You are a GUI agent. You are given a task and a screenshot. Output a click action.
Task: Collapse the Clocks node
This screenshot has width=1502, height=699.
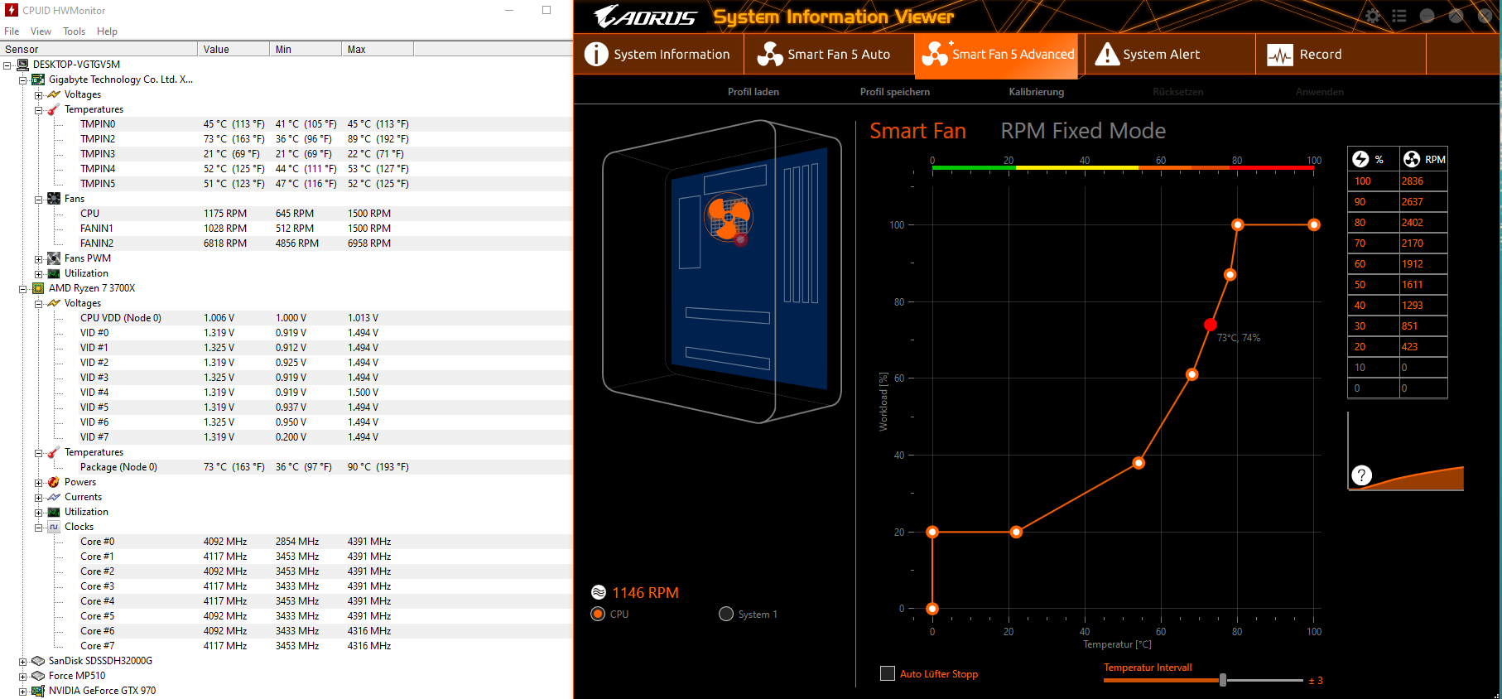pos(38,527)
